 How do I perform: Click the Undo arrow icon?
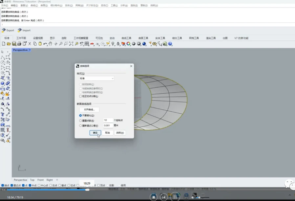(45, 44)
